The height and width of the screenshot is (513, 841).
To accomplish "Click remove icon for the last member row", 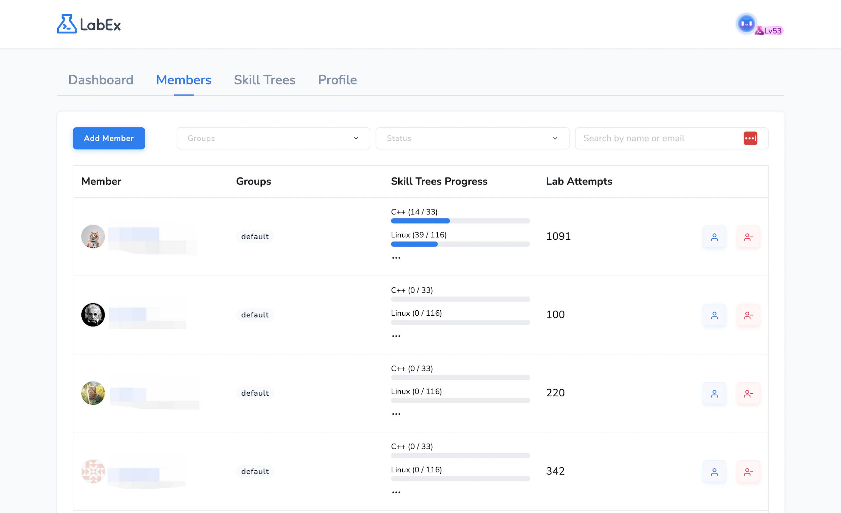I will 748,472.
